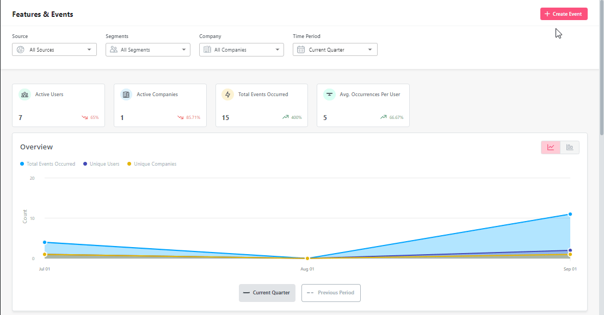Image resolution: width=604 pixels, height=315 pixels.
Task: Toggle the Unique Users legend item
Action: (101, 163)
